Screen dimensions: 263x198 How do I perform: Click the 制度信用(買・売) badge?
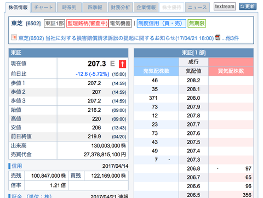(162, 24)
